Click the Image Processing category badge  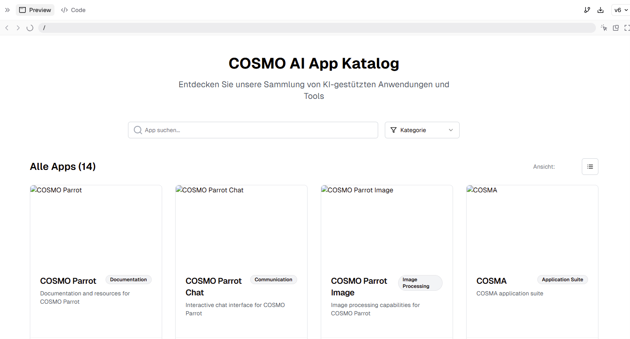(420, 283)
